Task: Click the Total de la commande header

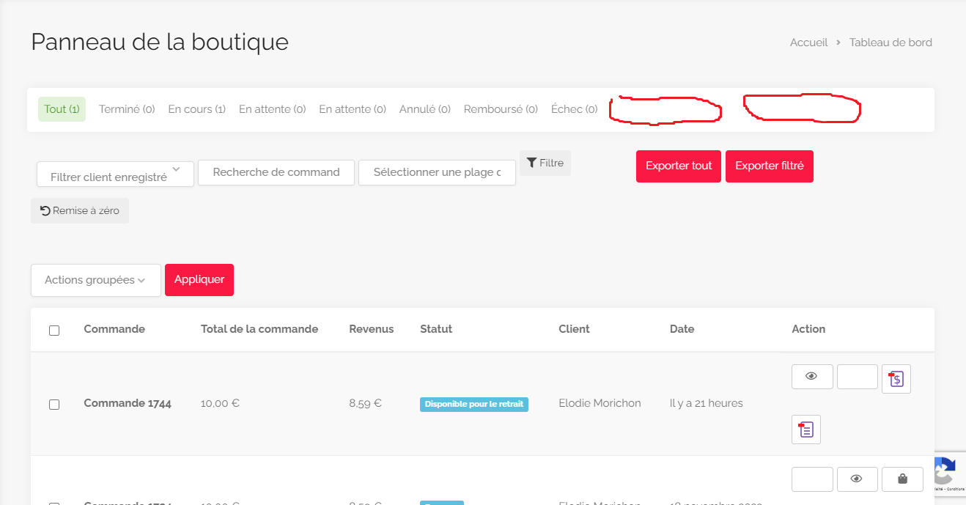Action: pyautogui.click(x=259, y=329)
